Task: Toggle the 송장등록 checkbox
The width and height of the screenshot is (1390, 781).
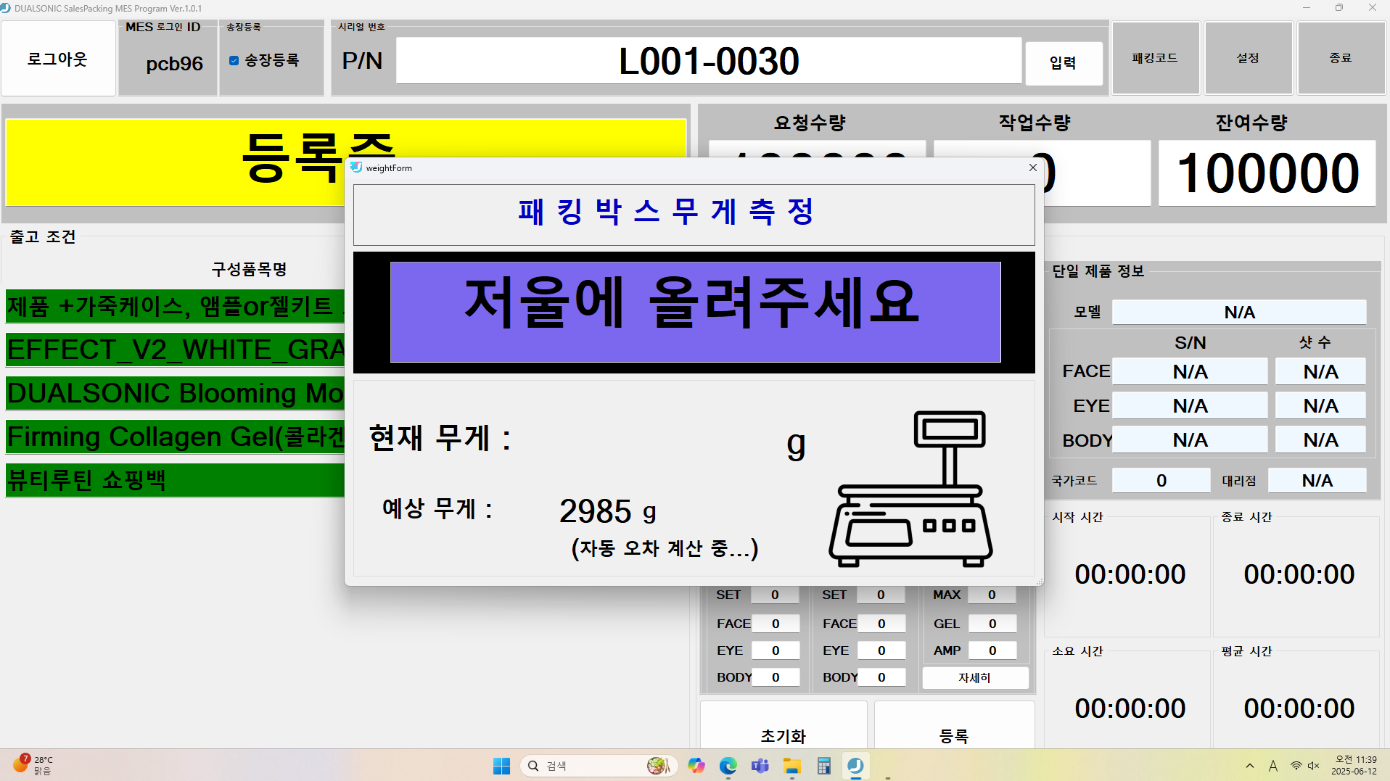Action: (234, 61)
